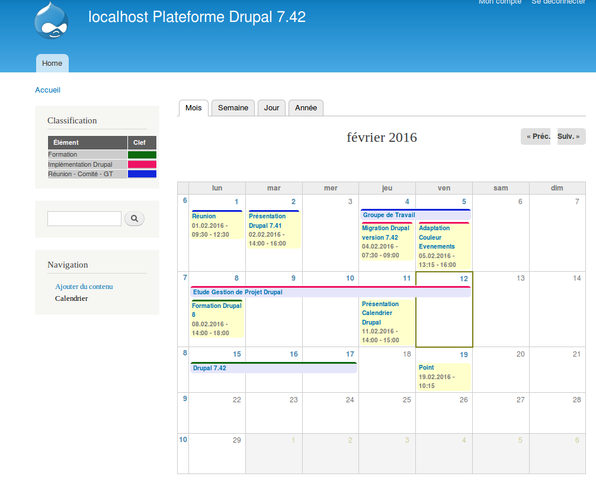Click the Point event on February 19
Viewport: 596px width, 483px height.
tap(426, 367)
